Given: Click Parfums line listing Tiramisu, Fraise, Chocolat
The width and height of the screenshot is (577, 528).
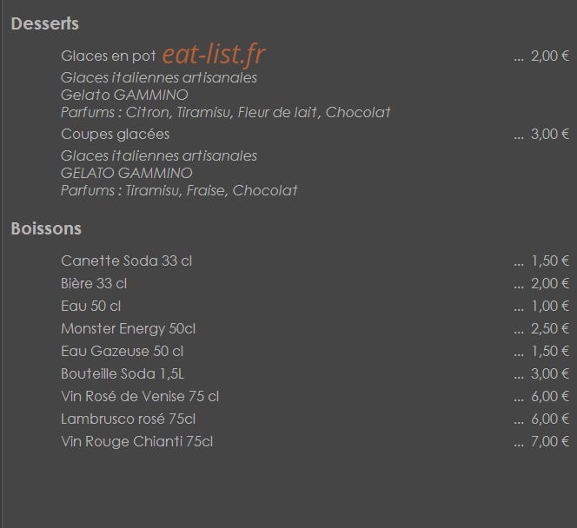Looking at the screenshot, I should tap(179, 191).
